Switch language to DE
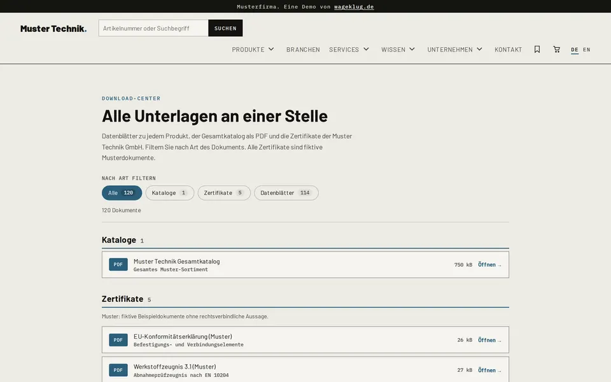Image resolution: width=611 pixels, height=382 pixels. (x=574, y=50)
